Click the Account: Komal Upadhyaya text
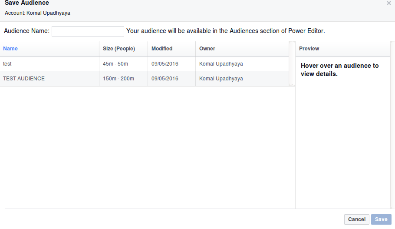395x229 pixels. click(x=37, y=13)
